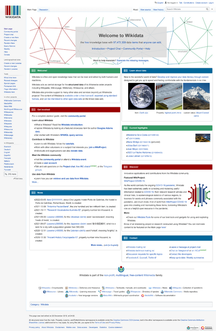The image size is (216, 331).
Task: Open the Current highlights bridge thumbnail
Action: pos(203,138)
